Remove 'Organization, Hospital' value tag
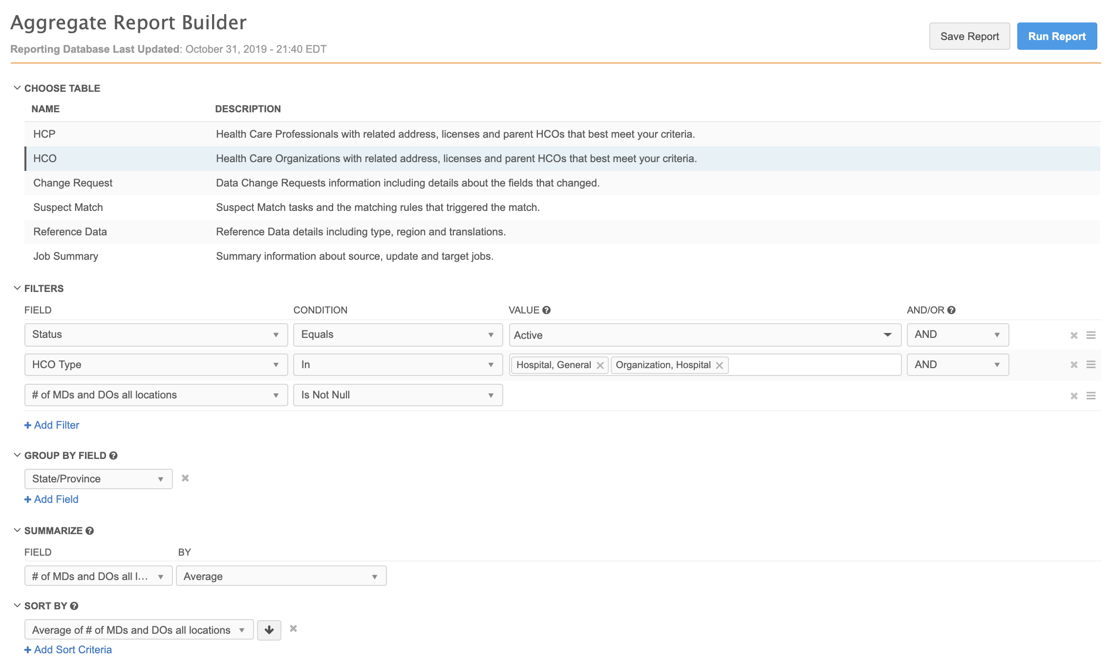1113x665 pixels. pyautogui.click(x=719, y=365)
